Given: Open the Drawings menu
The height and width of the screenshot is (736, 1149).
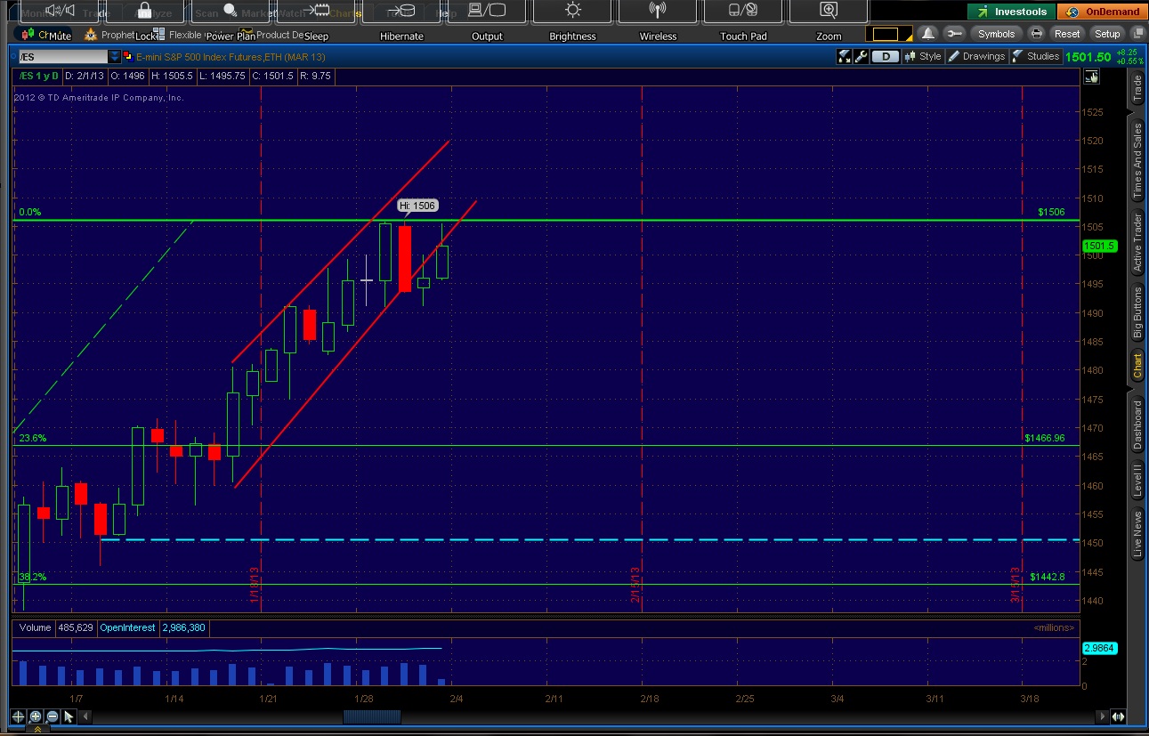Looking at the screenshot, I should tap(976, 56).
